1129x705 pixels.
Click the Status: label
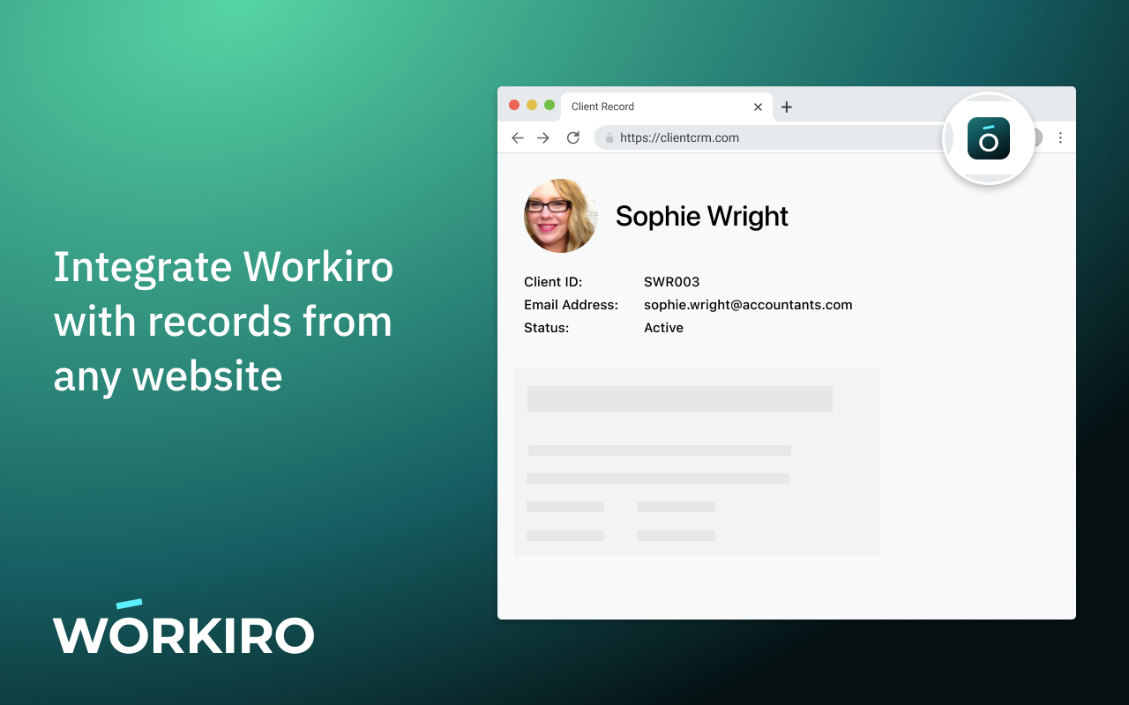(x=546, y=328)
